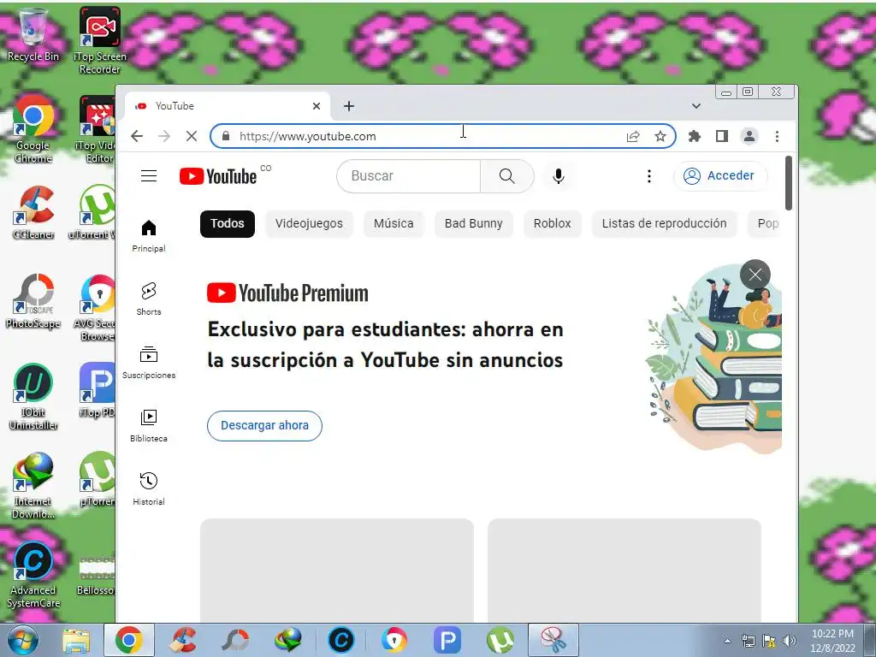The width and height of the screenshot is (876, 657).
Task: Show hidden tray icons arrow
Action: [x=727, y=641]
